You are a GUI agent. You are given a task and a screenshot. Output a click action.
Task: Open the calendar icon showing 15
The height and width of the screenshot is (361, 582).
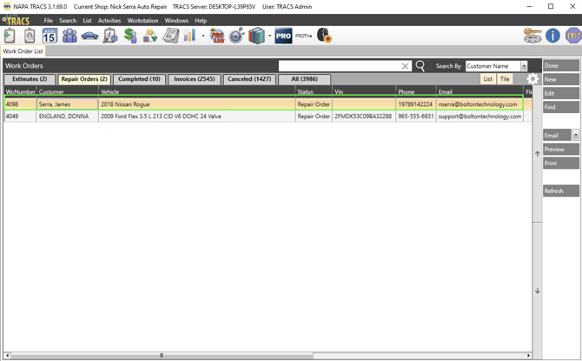tap(50, 36)
